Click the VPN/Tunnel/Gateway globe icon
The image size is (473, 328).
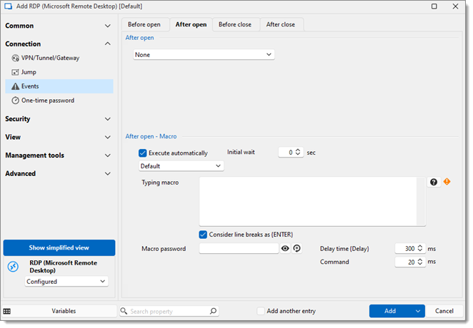tap(15, 58)
